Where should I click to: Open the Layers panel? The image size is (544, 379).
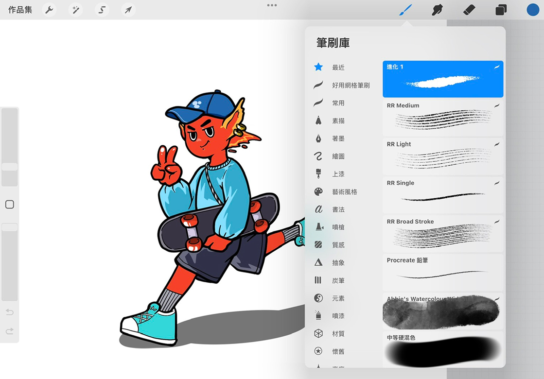[x=501, y=10]
